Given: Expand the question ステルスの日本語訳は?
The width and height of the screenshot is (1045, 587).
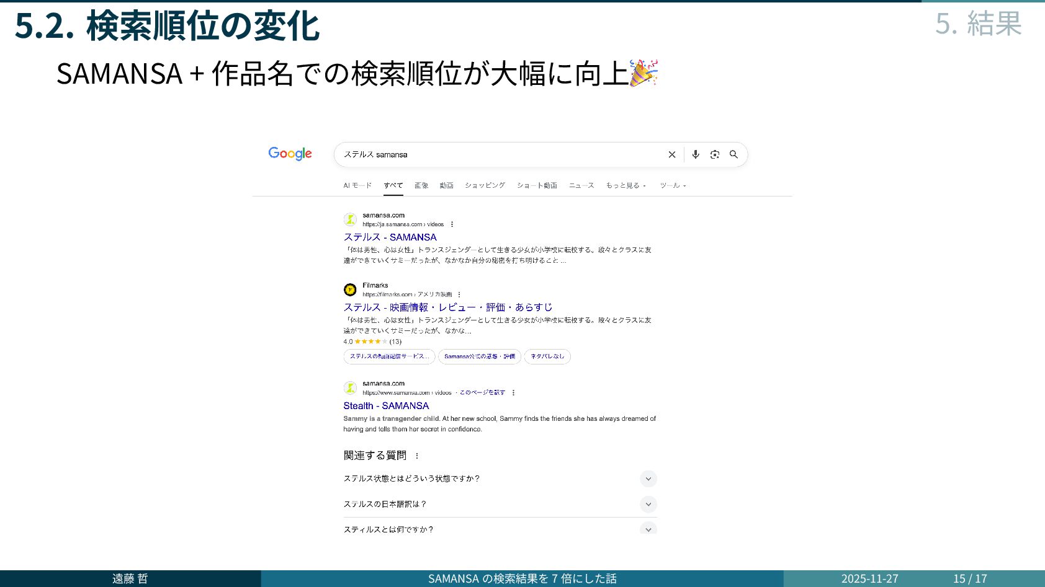Looking at the screenshot, I should 500,504.
